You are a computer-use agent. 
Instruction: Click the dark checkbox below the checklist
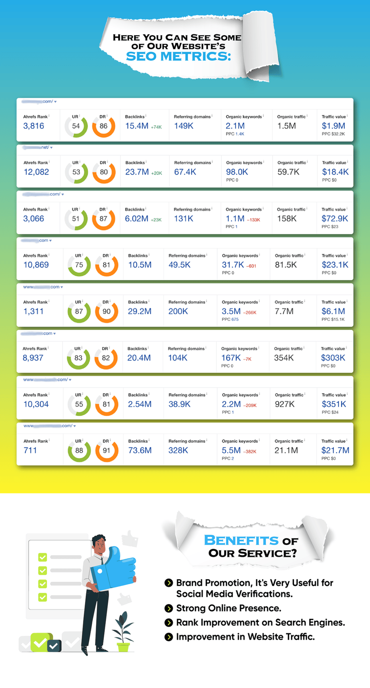click(54, 645)
